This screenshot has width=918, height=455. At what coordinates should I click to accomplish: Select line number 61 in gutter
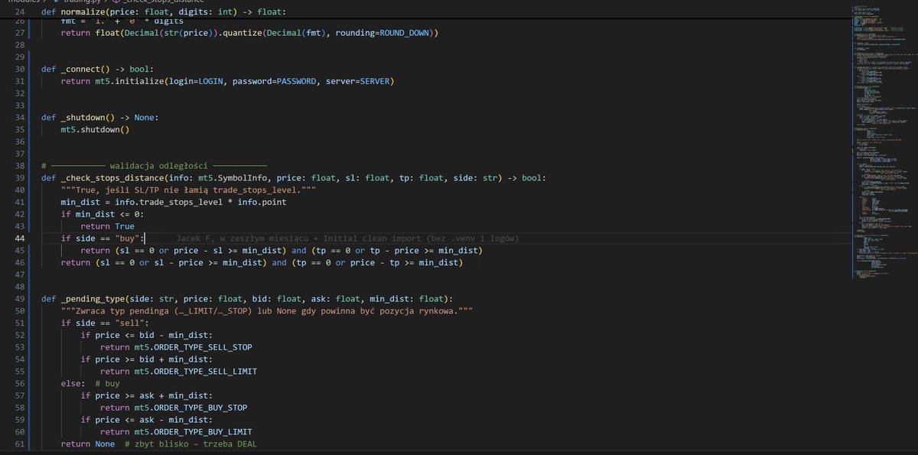(x=21, y=444)
